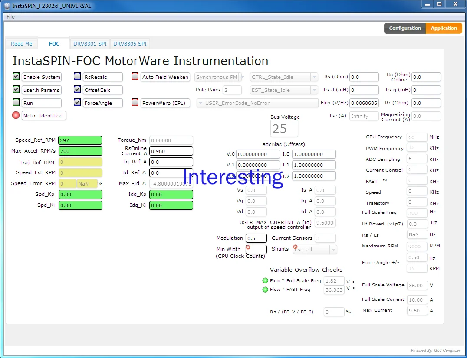
Task: Click the red error icon beside the Shunts selector
Action: pyautogui.click(x=295, y=246)
